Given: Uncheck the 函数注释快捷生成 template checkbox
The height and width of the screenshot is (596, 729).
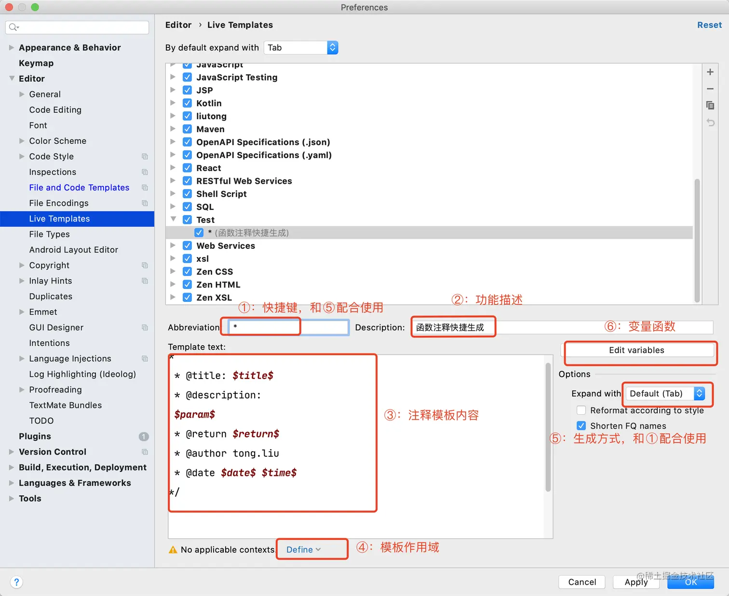Looking at the screenshot, I should (199, 233).
